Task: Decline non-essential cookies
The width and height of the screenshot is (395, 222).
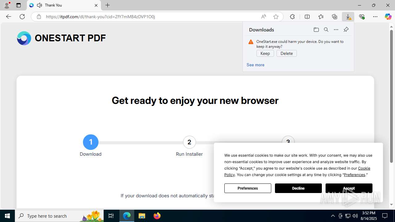Action: (x=298, y=188)
